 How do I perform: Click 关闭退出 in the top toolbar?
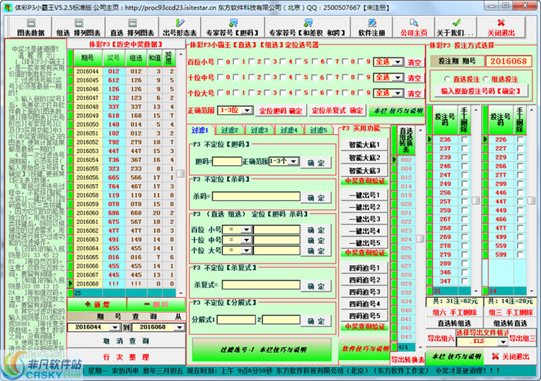point(501,27)
